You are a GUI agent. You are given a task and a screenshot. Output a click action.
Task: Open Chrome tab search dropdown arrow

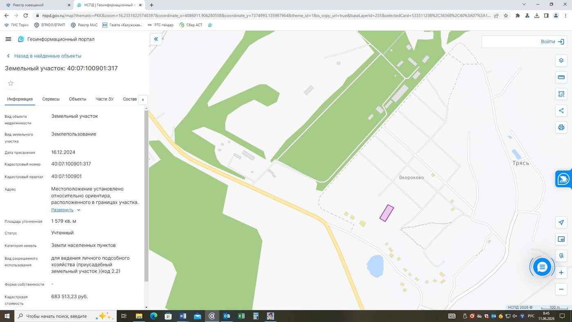tap(524, 4)
